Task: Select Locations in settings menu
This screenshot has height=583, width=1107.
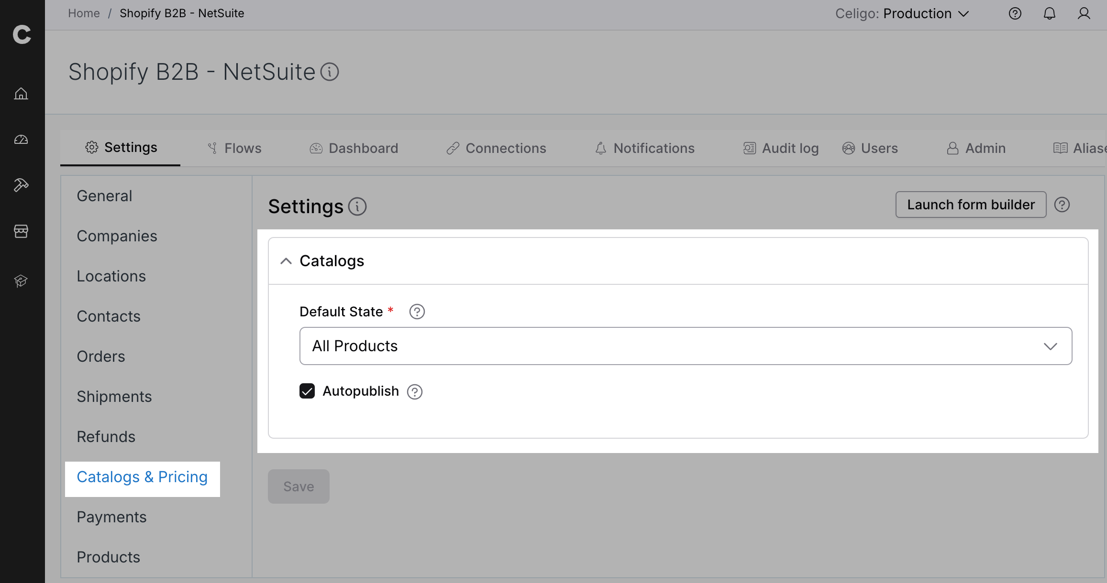Action: pos(111,276)
